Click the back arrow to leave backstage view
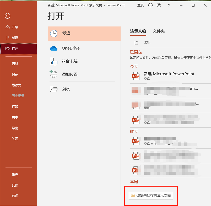Image resolution: width=211 pixels, height=206 pixels. click(7, 16)
